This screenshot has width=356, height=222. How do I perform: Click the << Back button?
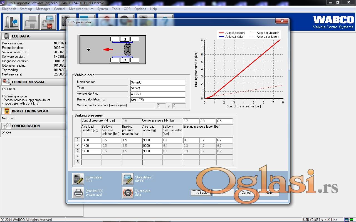click(x=201, y=193)
